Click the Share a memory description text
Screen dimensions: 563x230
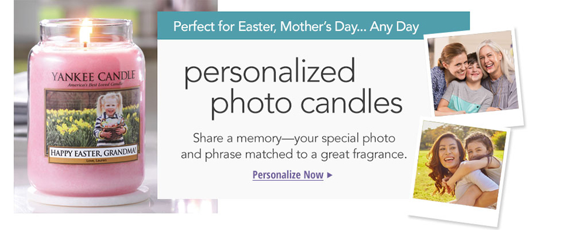[x=294, y=146]
